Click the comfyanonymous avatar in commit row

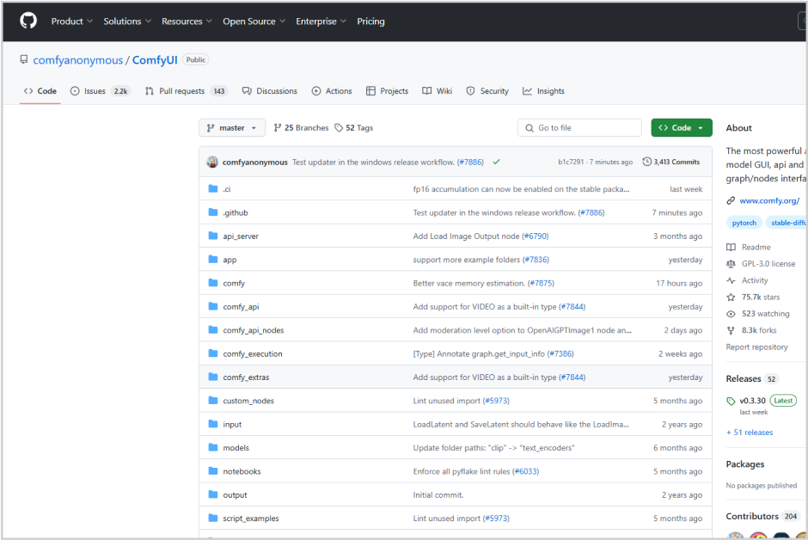[x=212, y=162]
